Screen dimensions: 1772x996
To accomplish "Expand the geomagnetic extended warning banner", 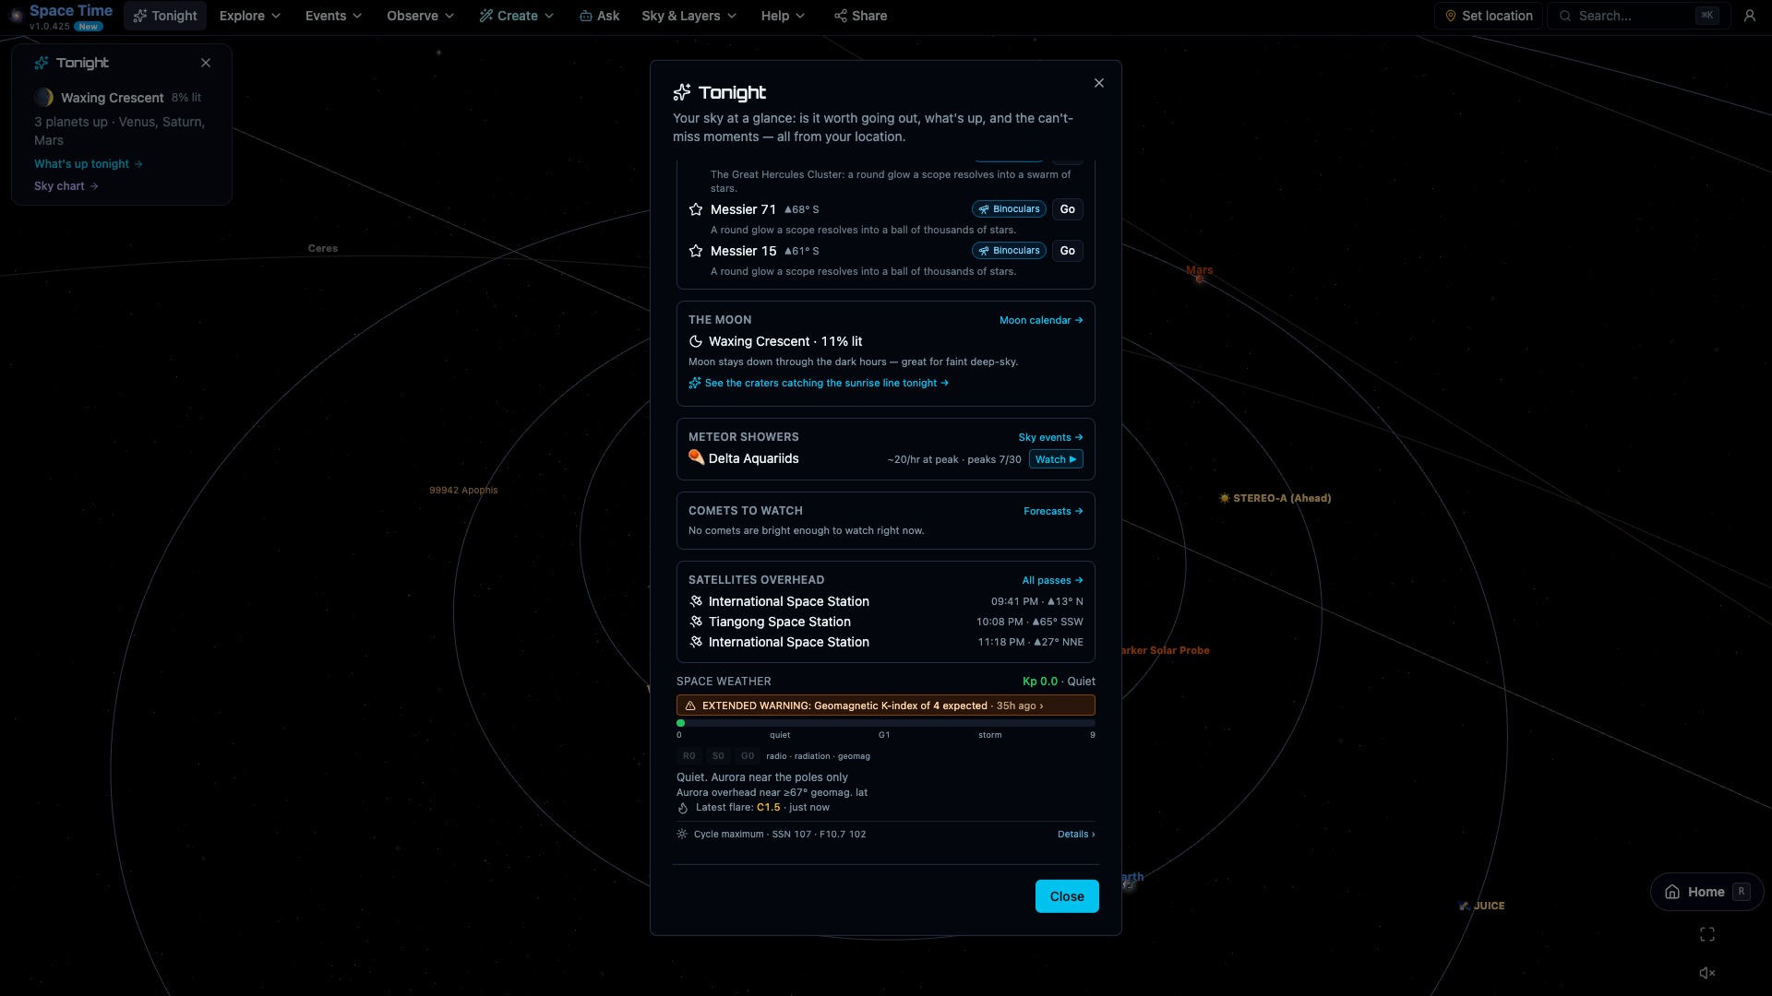I will 886,705.
